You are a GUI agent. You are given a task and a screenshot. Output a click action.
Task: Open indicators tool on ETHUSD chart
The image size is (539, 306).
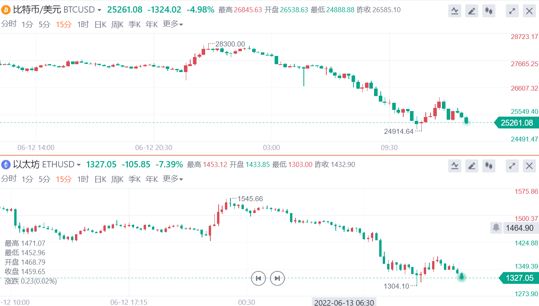tap(455, 166)
